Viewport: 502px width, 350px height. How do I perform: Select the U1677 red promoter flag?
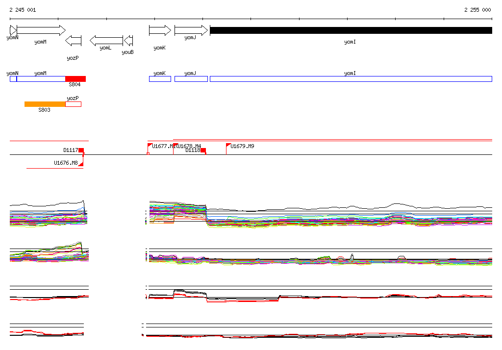pyautogui.click(x=150, y=146)
